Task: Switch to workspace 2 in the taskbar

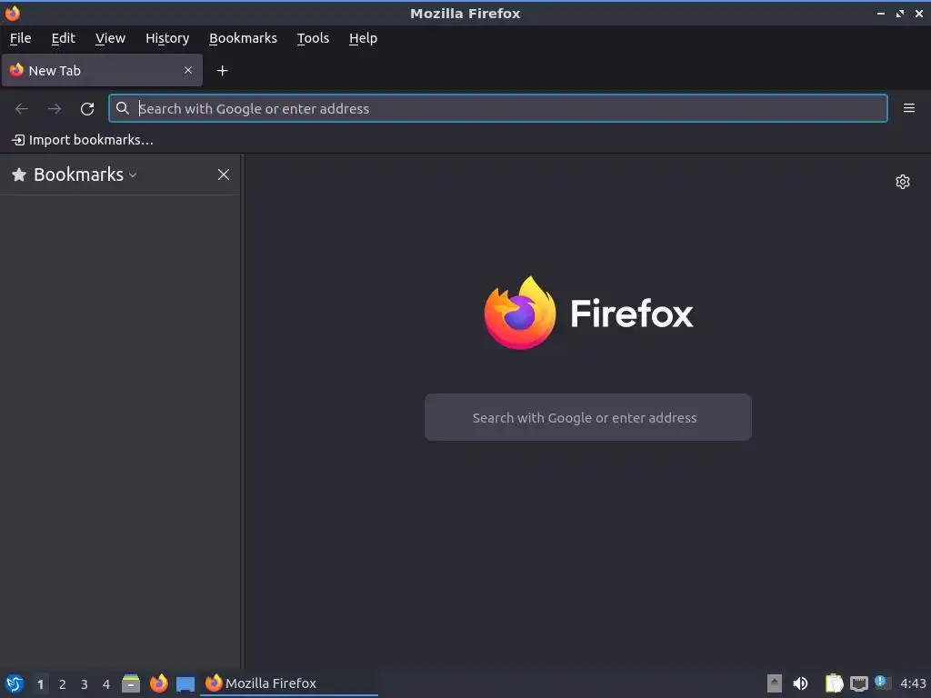Action: [x=63, y=683]
